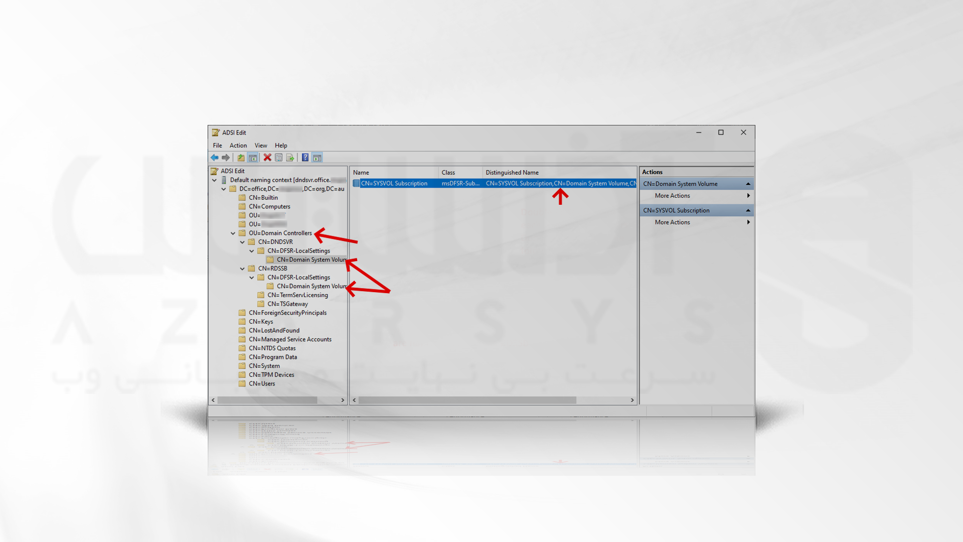Image resolution: width=963 pixels, height=542 pixels.
Task: Click the folder icon next to CN=Users
Action: [242, 383]
